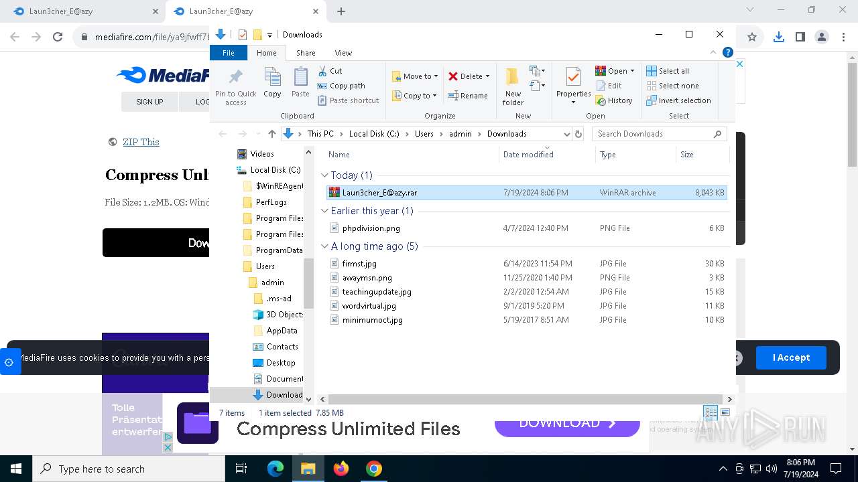Click I Accept on cookie banner

point(791,357)
